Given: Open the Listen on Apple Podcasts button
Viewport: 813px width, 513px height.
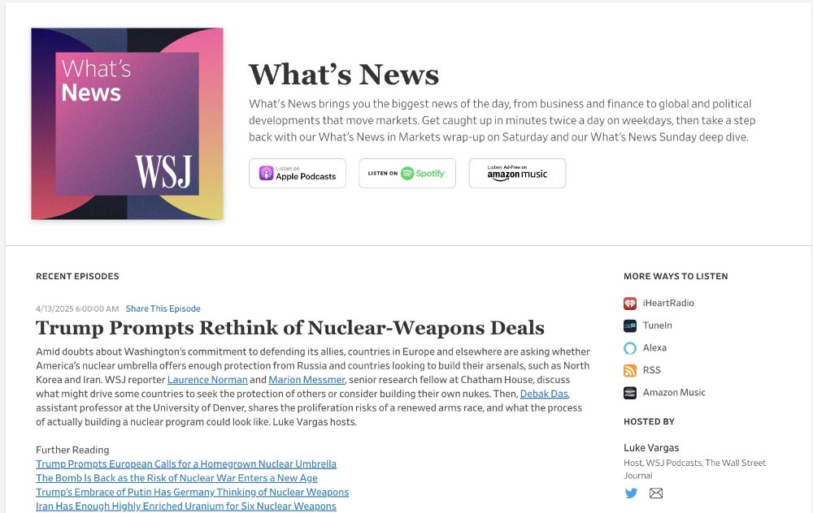Looking at the screenshot, I should tap(297, 174).
